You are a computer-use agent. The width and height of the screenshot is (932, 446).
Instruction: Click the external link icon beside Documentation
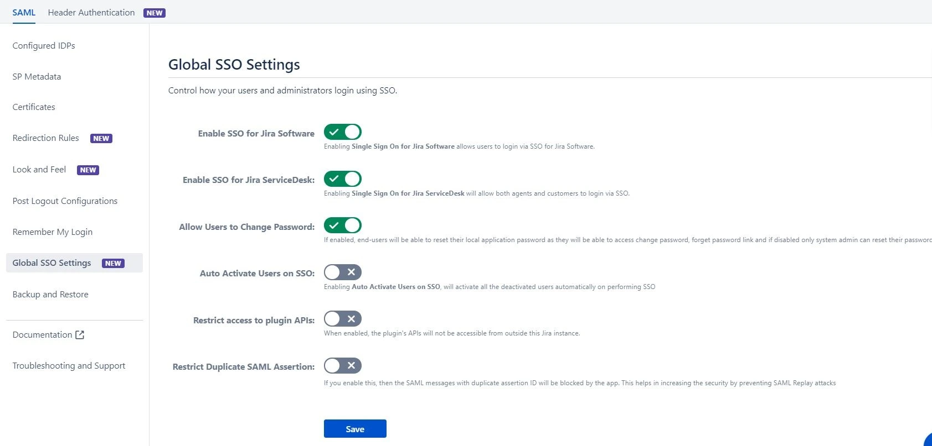(80, 335)
